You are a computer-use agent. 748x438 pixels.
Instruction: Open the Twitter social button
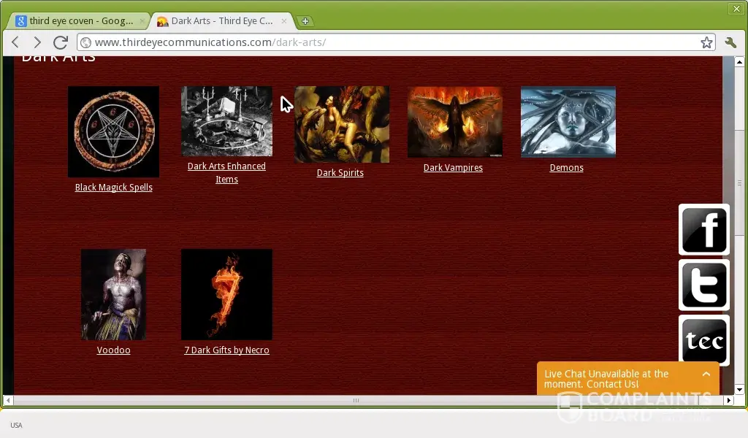[704, 285]
